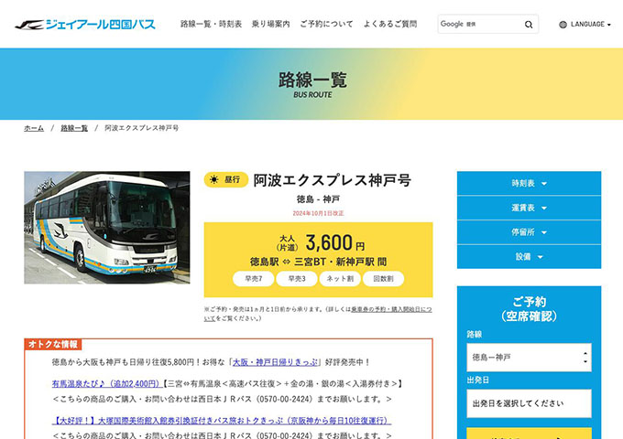Expand the 停留所 bus stops section
This screenshot has height=439, width=623.
tap(529, 232)
